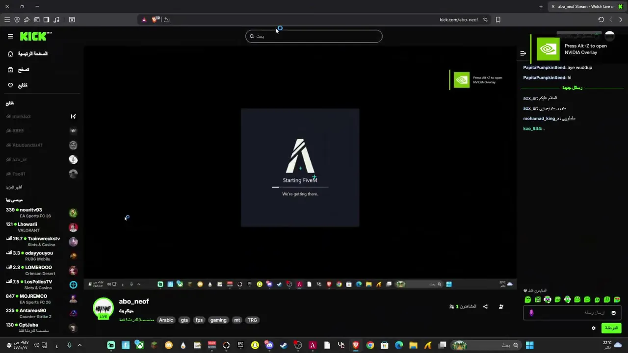
Task: Click the Brave rewards triangle icon
Action: tap(144, 20)
